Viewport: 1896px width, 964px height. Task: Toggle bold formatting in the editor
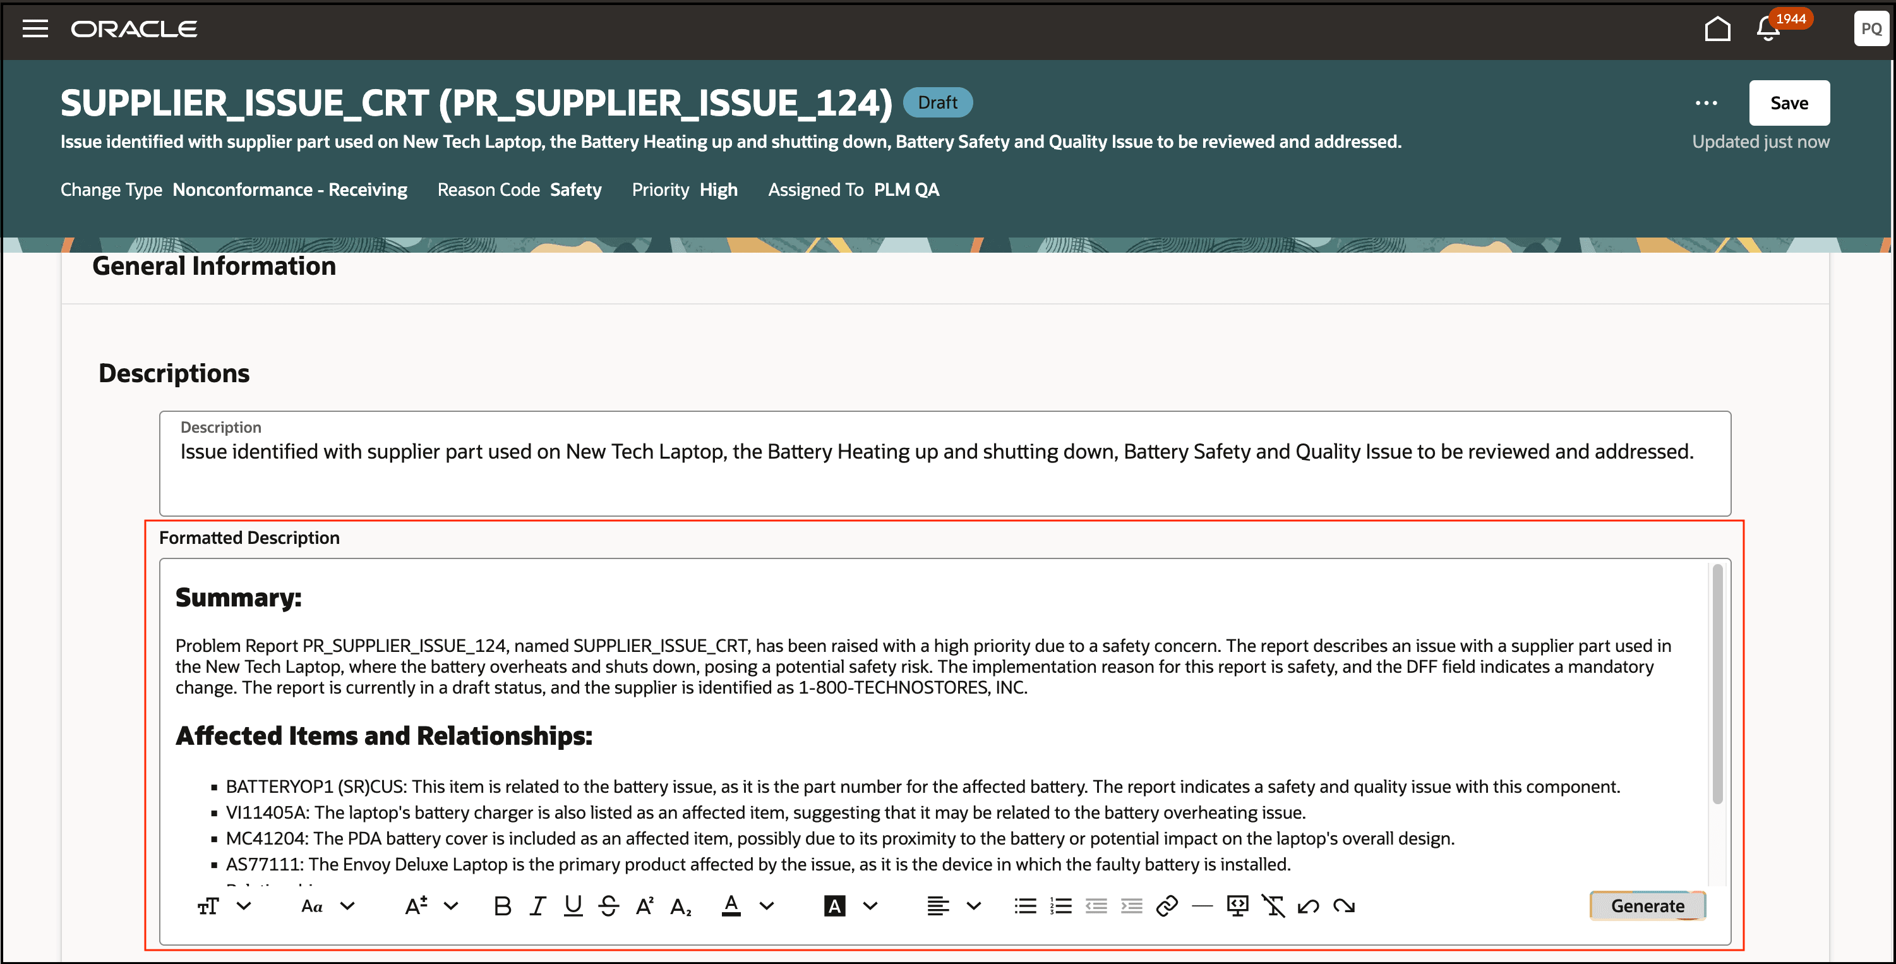502,906
